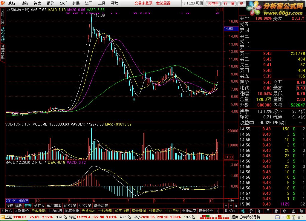The width and height of the screenshot is (306, 221).
Task: Click the zoom out minus button
Action: pos(231,205)
